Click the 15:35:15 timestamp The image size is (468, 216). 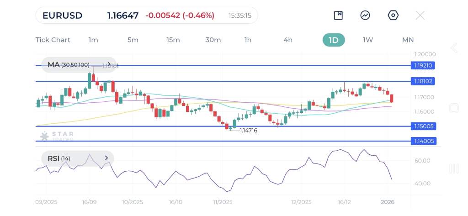point(240,16)
